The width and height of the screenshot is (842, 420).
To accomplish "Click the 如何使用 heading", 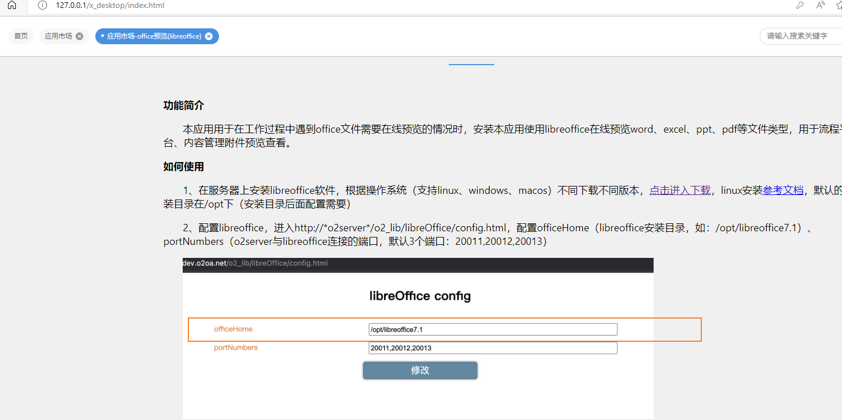I will pyautogui.click(x=184, y=167).
